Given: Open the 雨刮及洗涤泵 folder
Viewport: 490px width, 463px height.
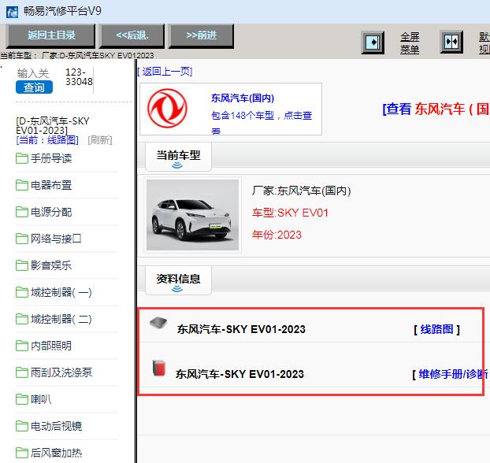Looking at the screenshot, I should click(x=54, y=372).
